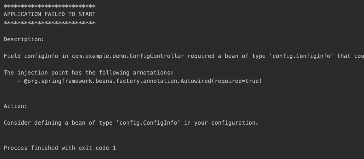Click the word "Autowired" in the annotation
Screen dimensions: 364x159
[200, 81]
